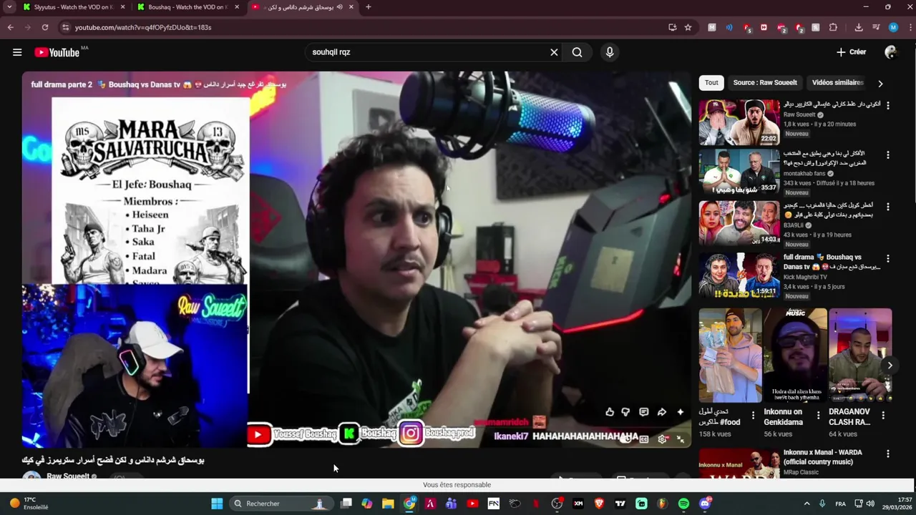Open browser downloads

tap(859, 27)
